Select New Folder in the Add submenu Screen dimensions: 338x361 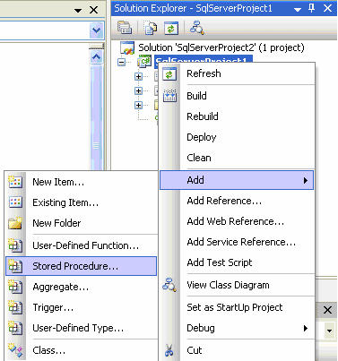[x=81, y=223]
